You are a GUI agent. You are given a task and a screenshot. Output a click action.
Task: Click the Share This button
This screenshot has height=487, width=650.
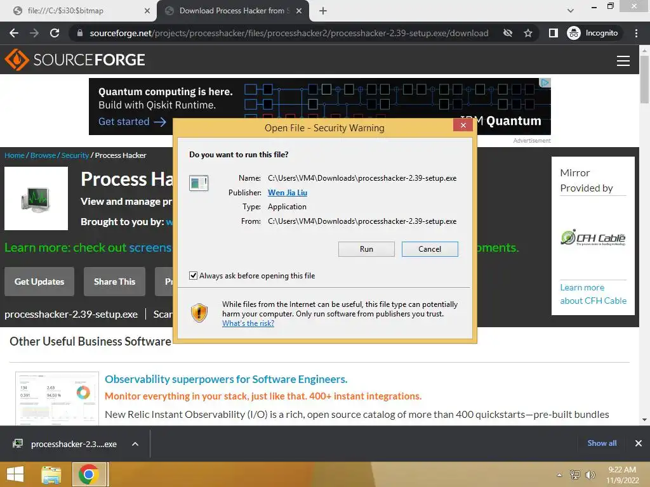(114, 282)
